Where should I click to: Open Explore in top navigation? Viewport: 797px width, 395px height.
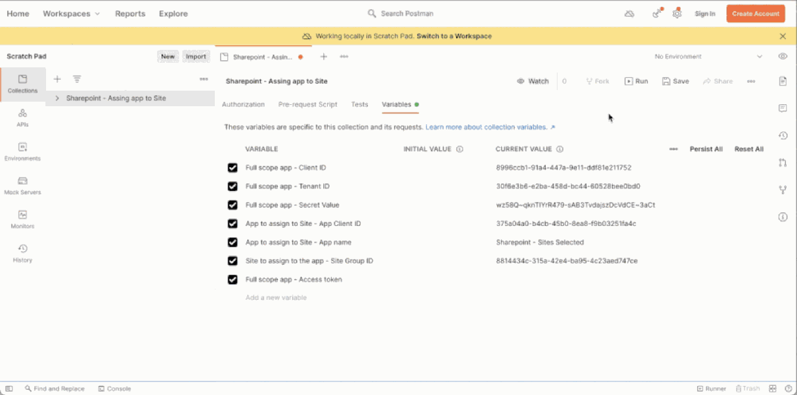tap(173, 14)
